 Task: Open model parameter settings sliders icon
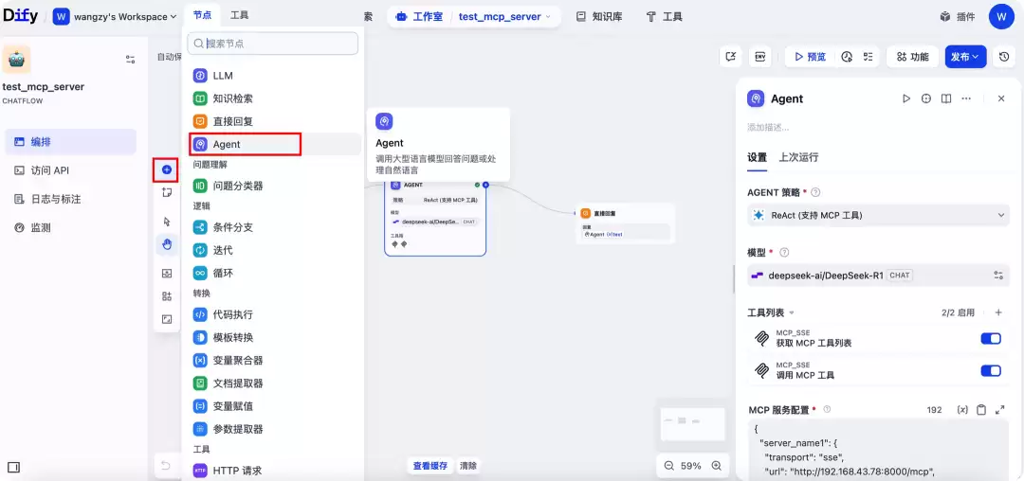point(997,275)
